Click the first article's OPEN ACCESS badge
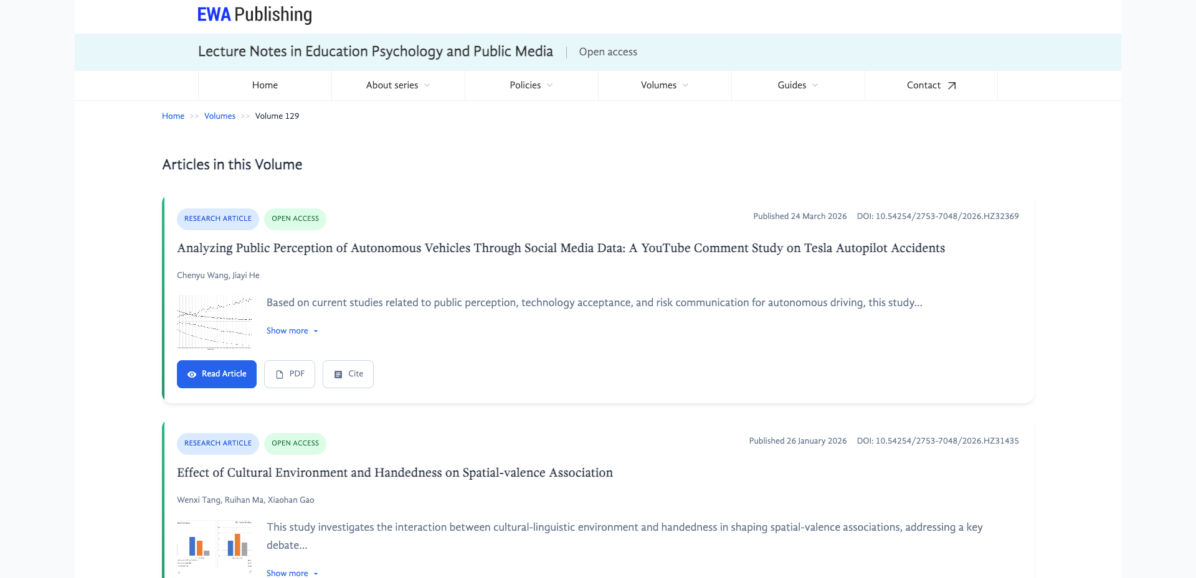1196x578 pixels. (295, 219)
